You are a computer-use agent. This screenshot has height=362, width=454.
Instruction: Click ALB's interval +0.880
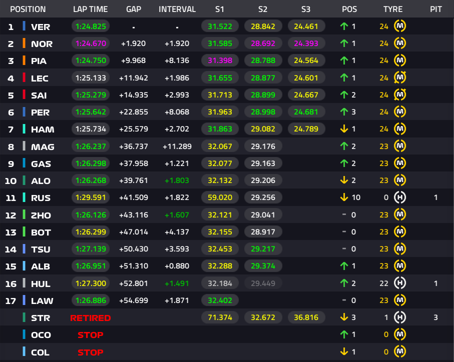[177, 266]
